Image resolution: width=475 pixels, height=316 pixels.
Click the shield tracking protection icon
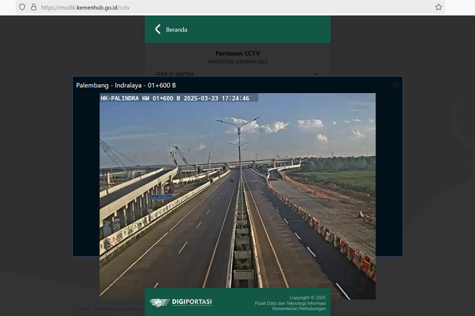pos(22,7)
